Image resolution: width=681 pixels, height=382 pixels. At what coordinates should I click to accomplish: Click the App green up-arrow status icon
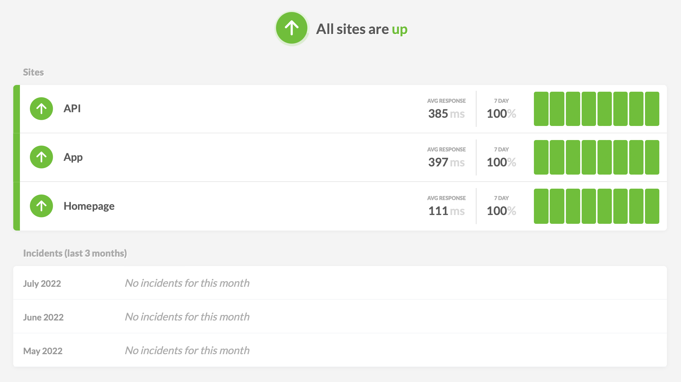(41, 157)
